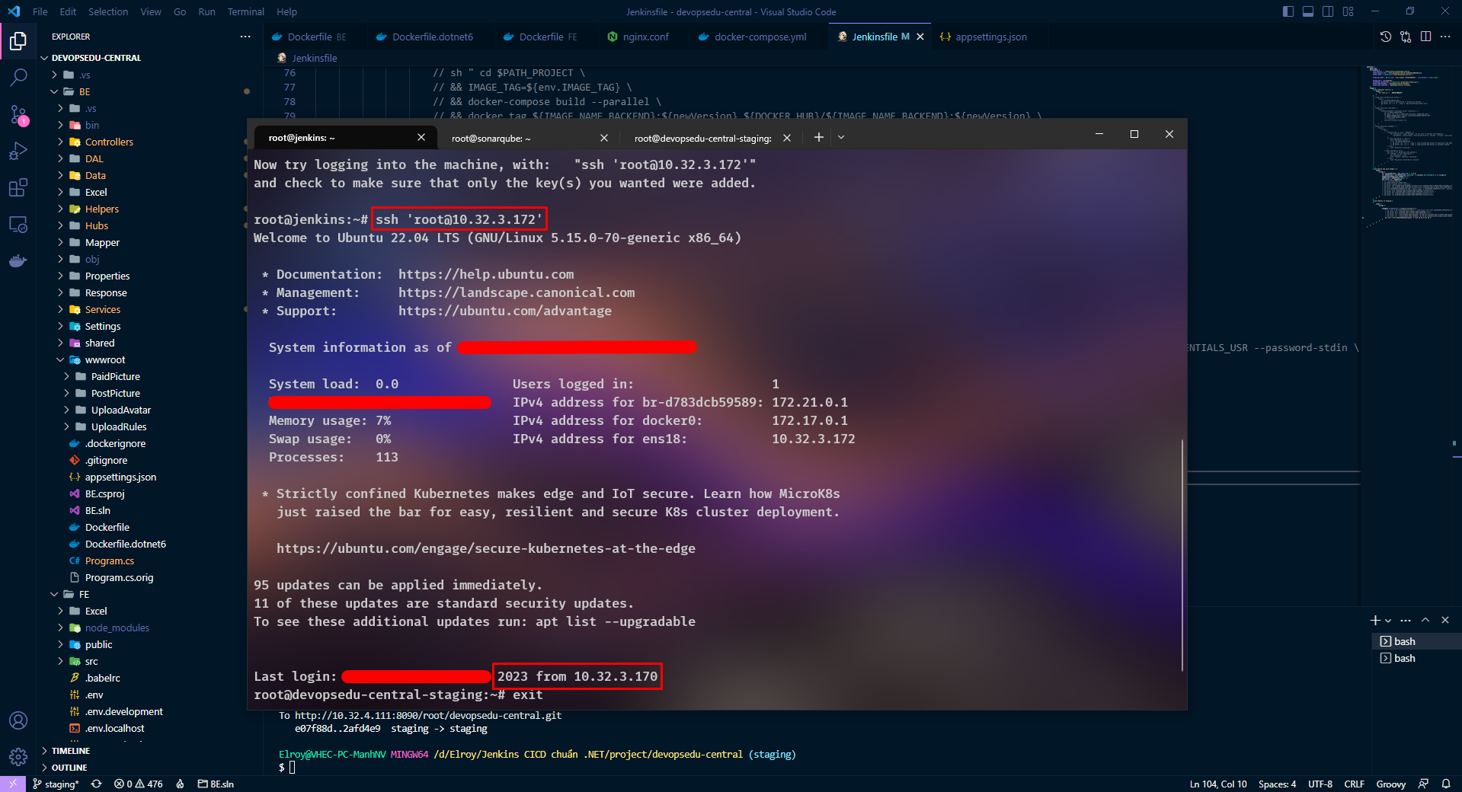Click the Explorer more actions ellipsis
Screen dimensions: 1462x792
(245, 37)
